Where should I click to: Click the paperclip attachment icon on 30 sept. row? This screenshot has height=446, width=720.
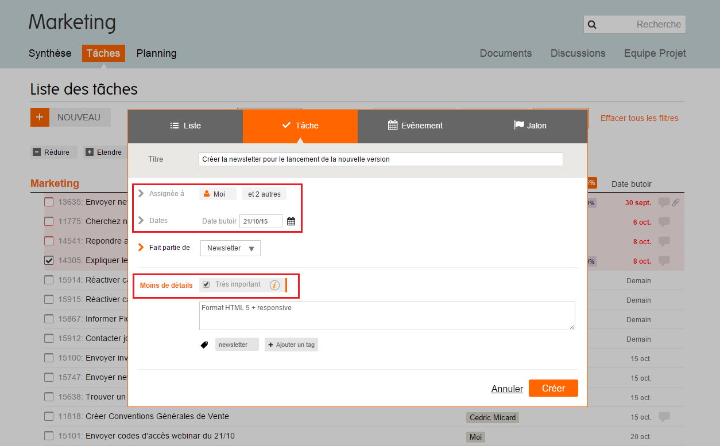coord(676,202)
